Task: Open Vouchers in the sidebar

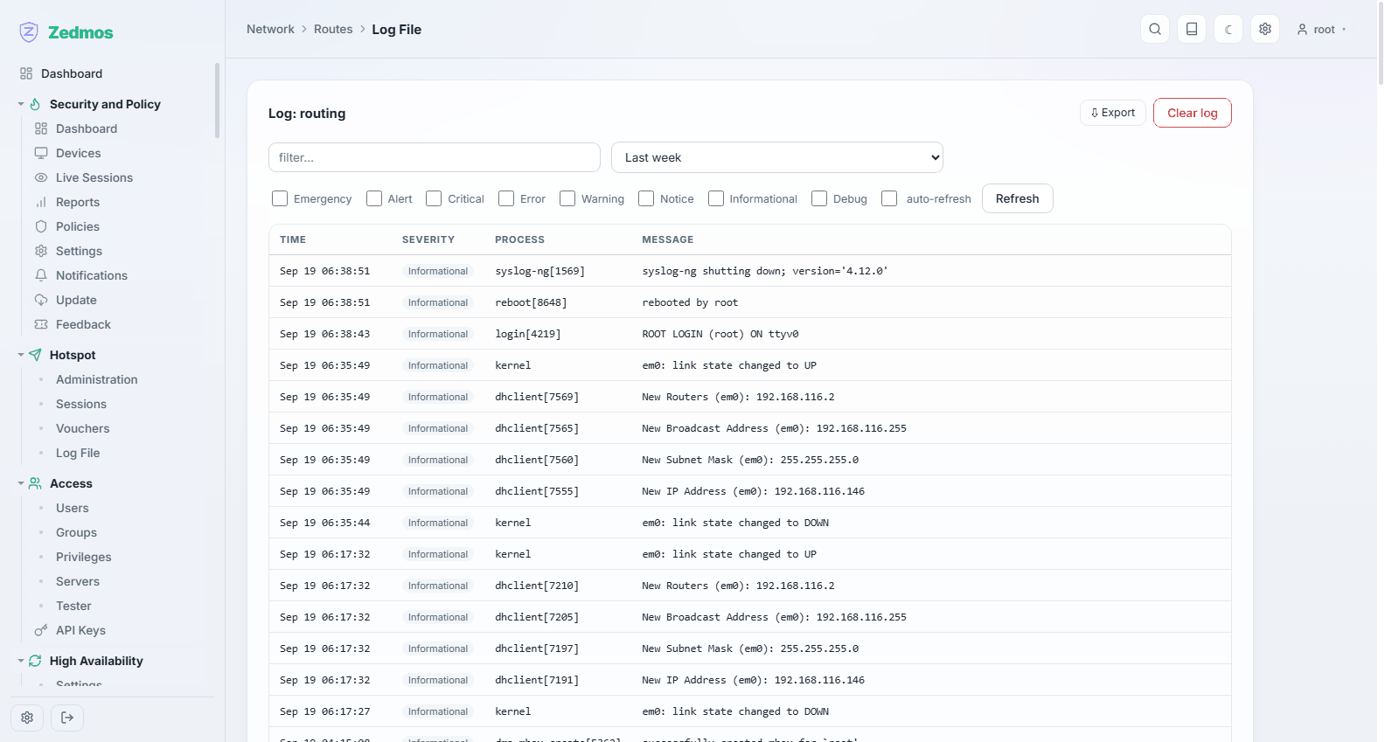Action: tap(83, 428)
